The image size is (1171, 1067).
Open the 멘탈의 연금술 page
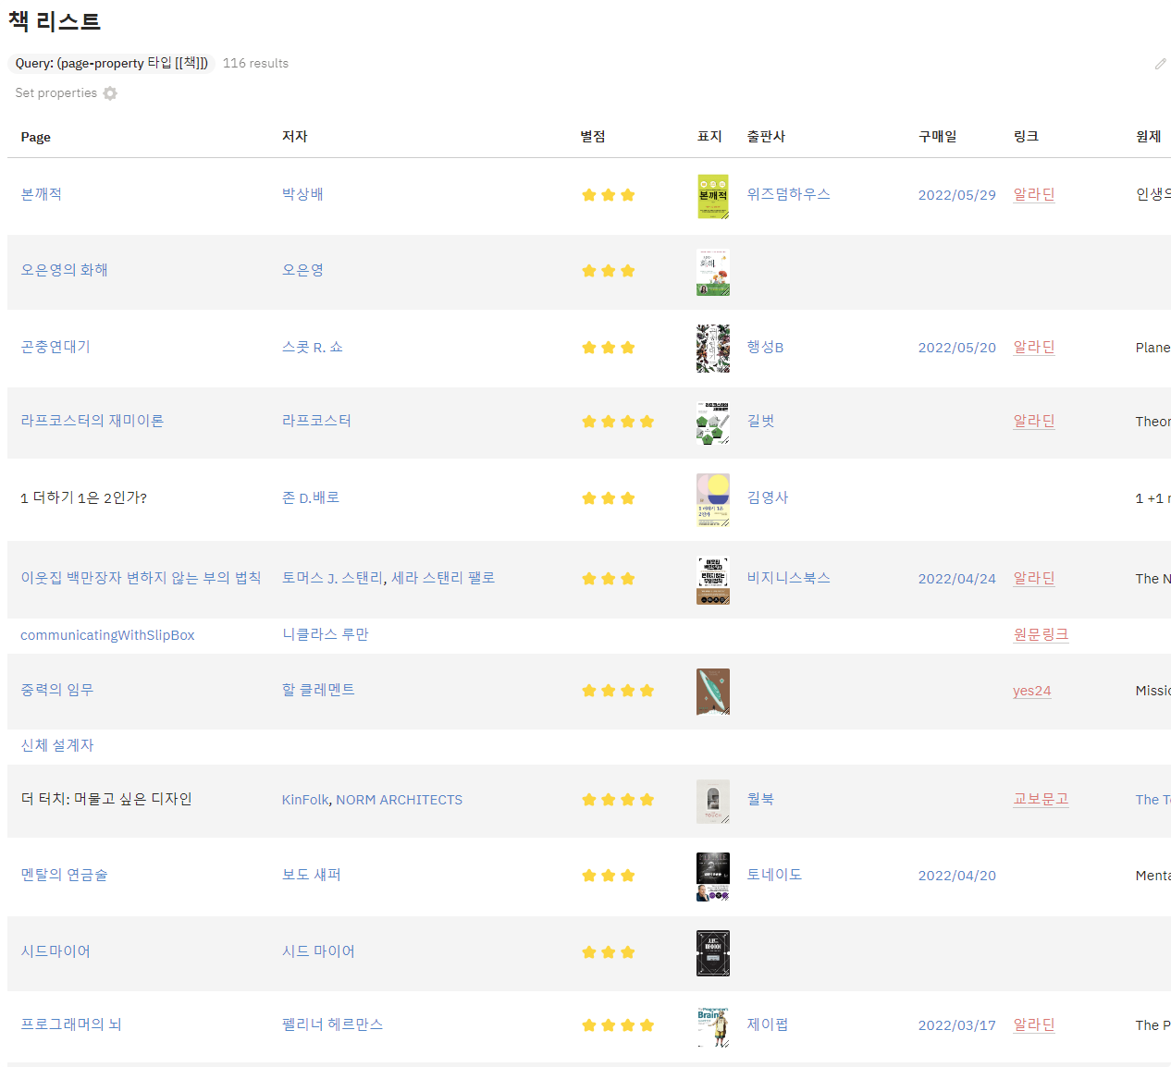coord(64,875)
